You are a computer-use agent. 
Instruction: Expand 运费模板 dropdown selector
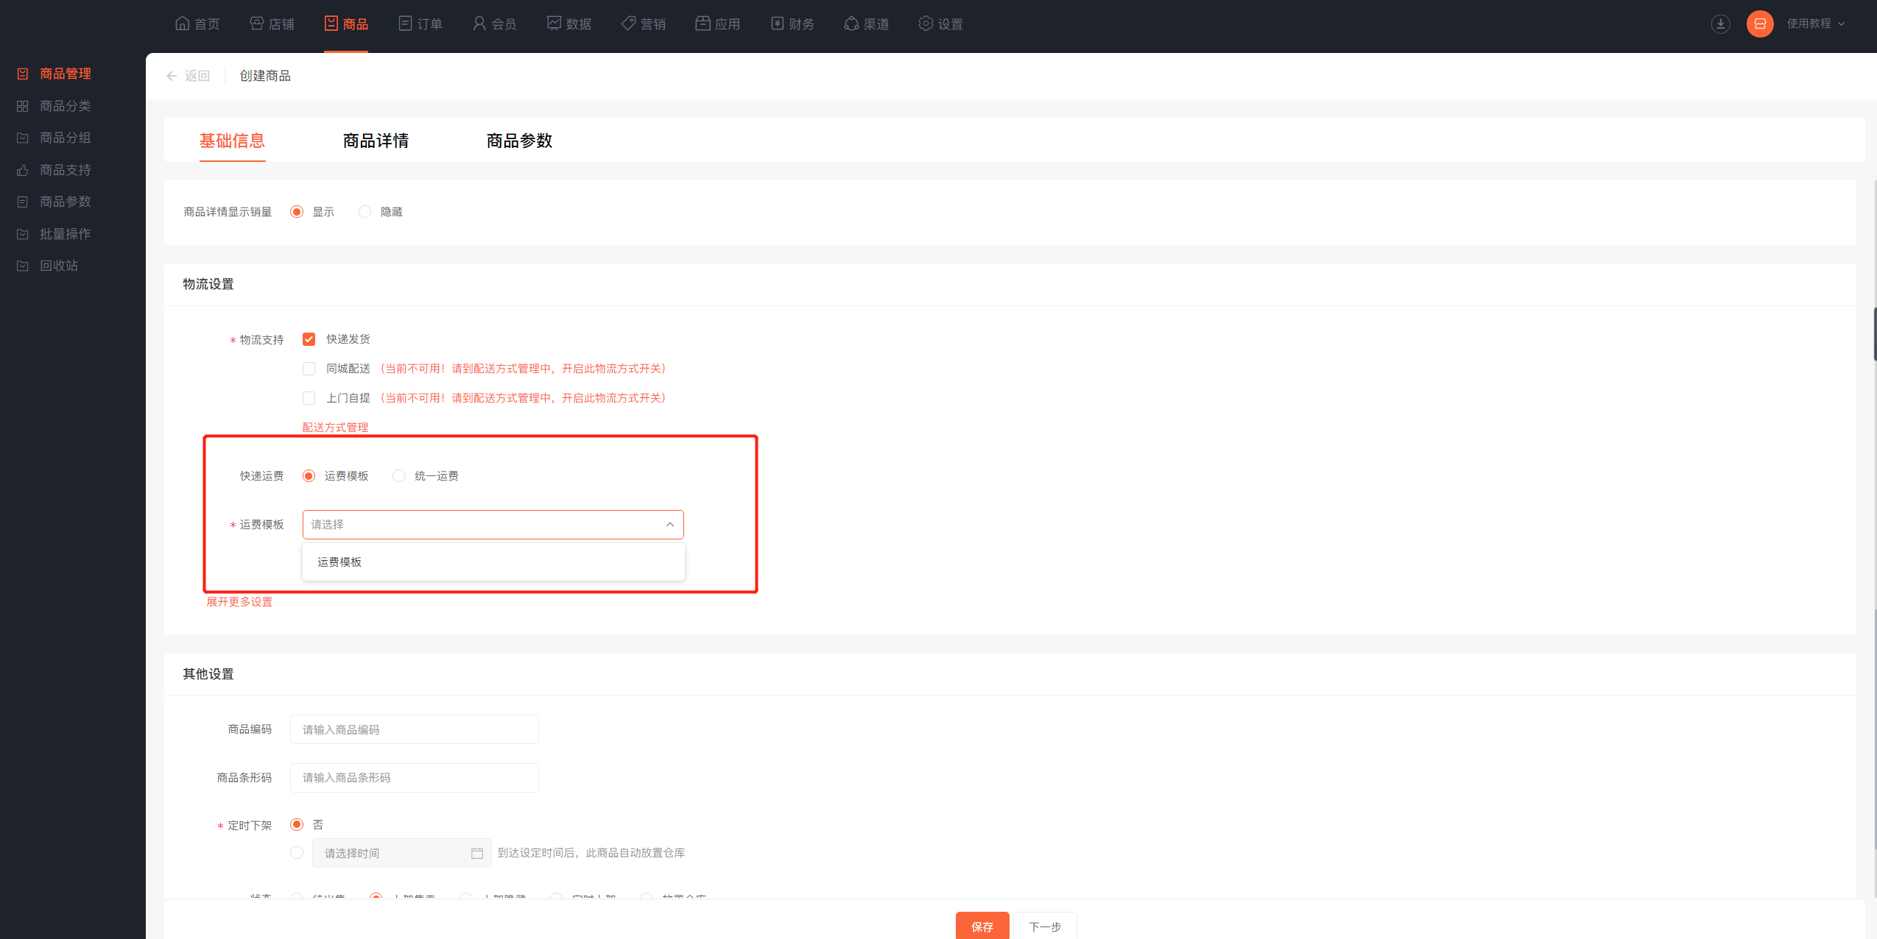click(493, 523)
